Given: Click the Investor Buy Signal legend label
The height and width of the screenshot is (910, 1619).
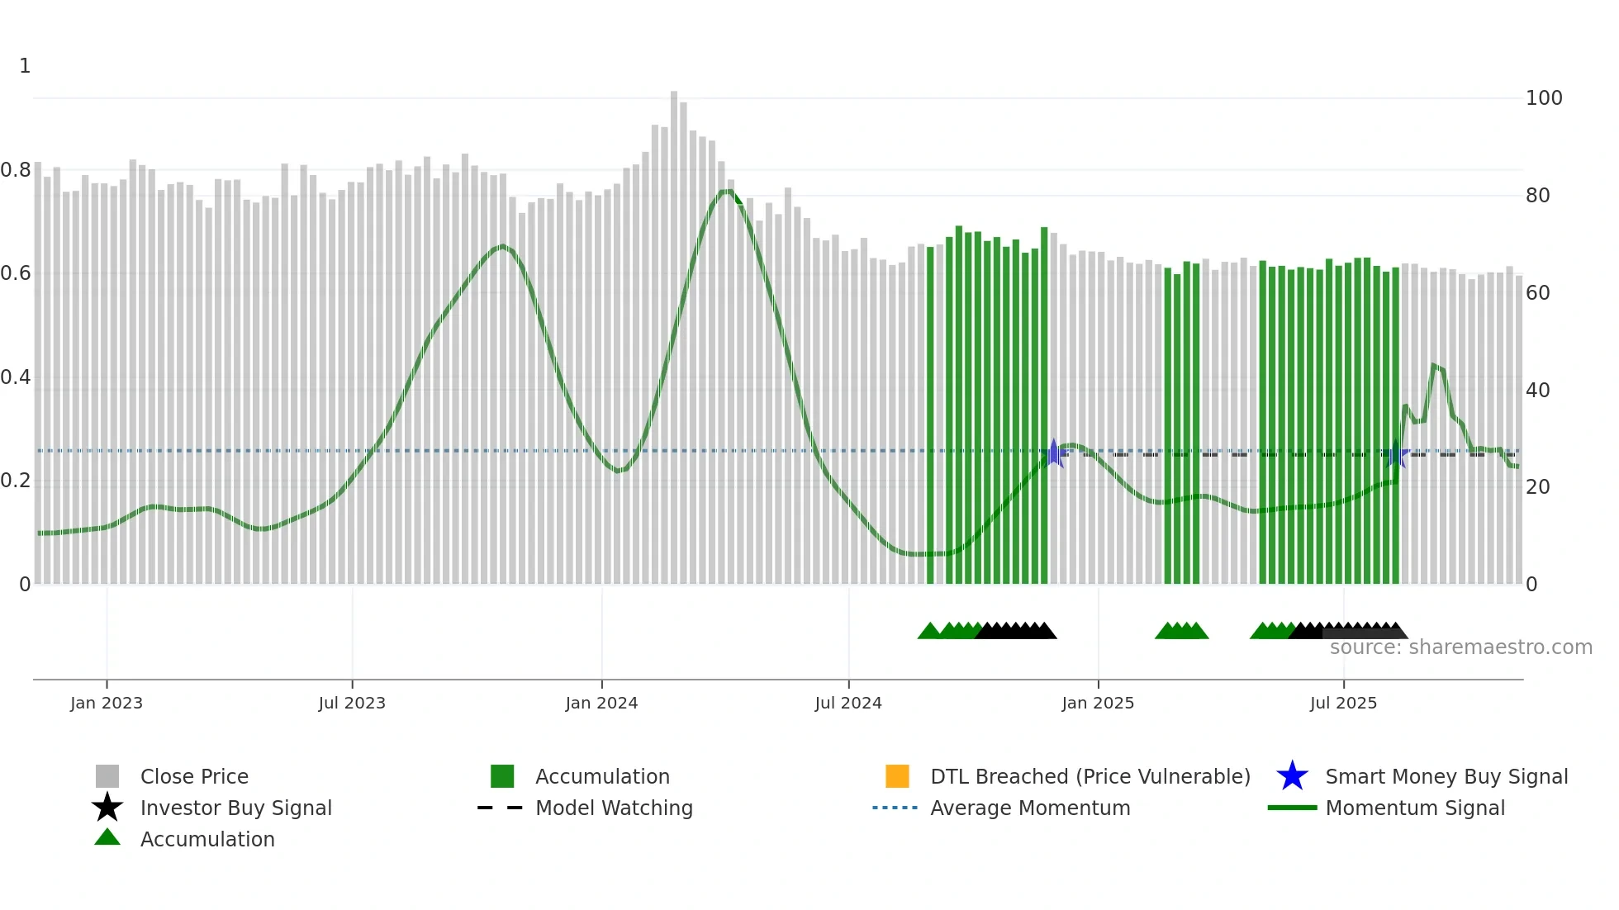Looking at the screenshot, I should pos(236,808).
